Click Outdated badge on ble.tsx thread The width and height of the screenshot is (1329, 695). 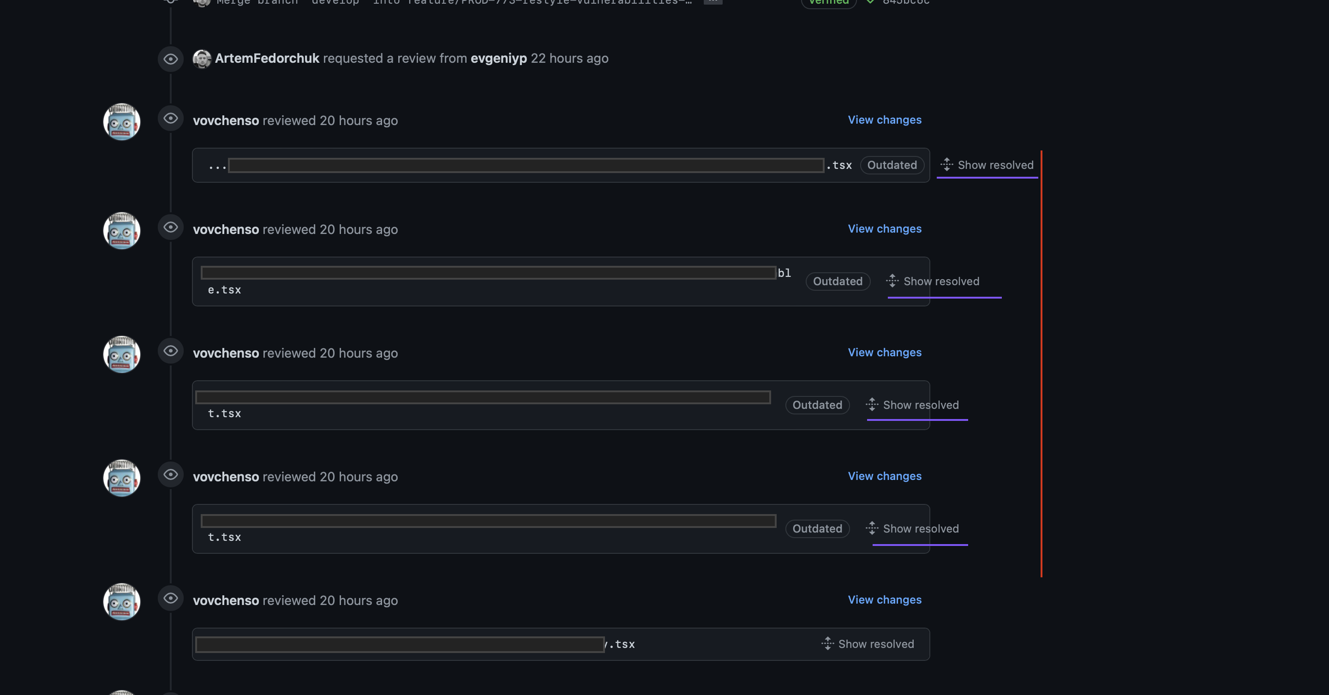(x=838, y=281)
